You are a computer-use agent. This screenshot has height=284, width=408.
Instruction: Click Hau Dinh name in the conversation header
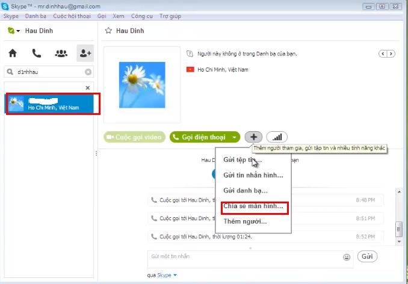(130, 31)
